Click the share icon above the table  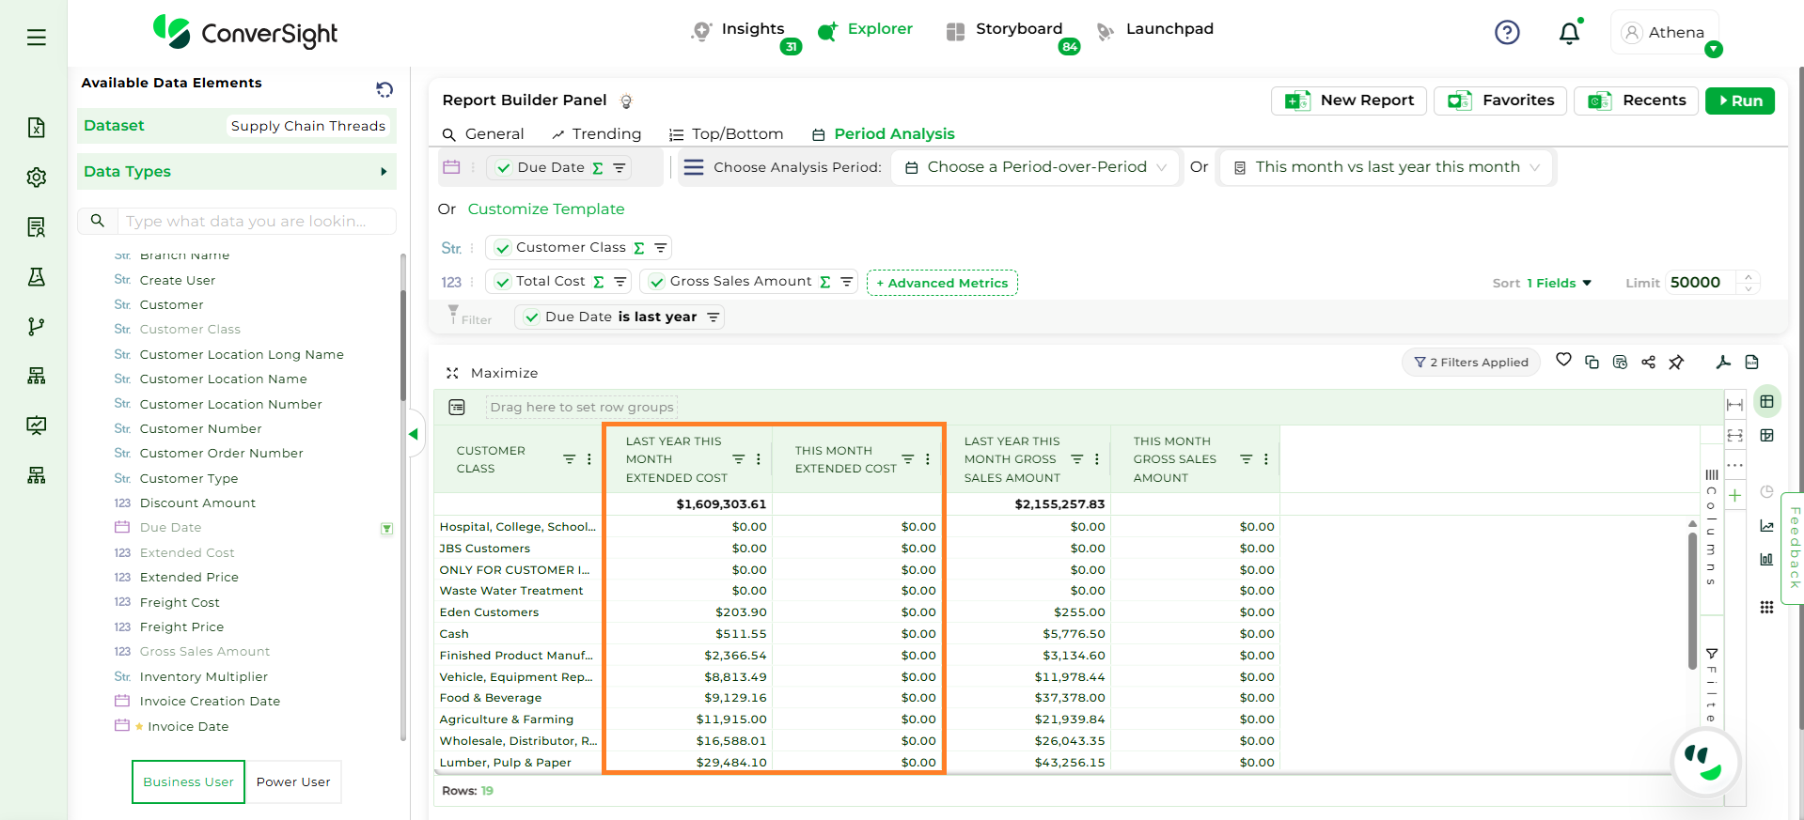[1648, 363]
